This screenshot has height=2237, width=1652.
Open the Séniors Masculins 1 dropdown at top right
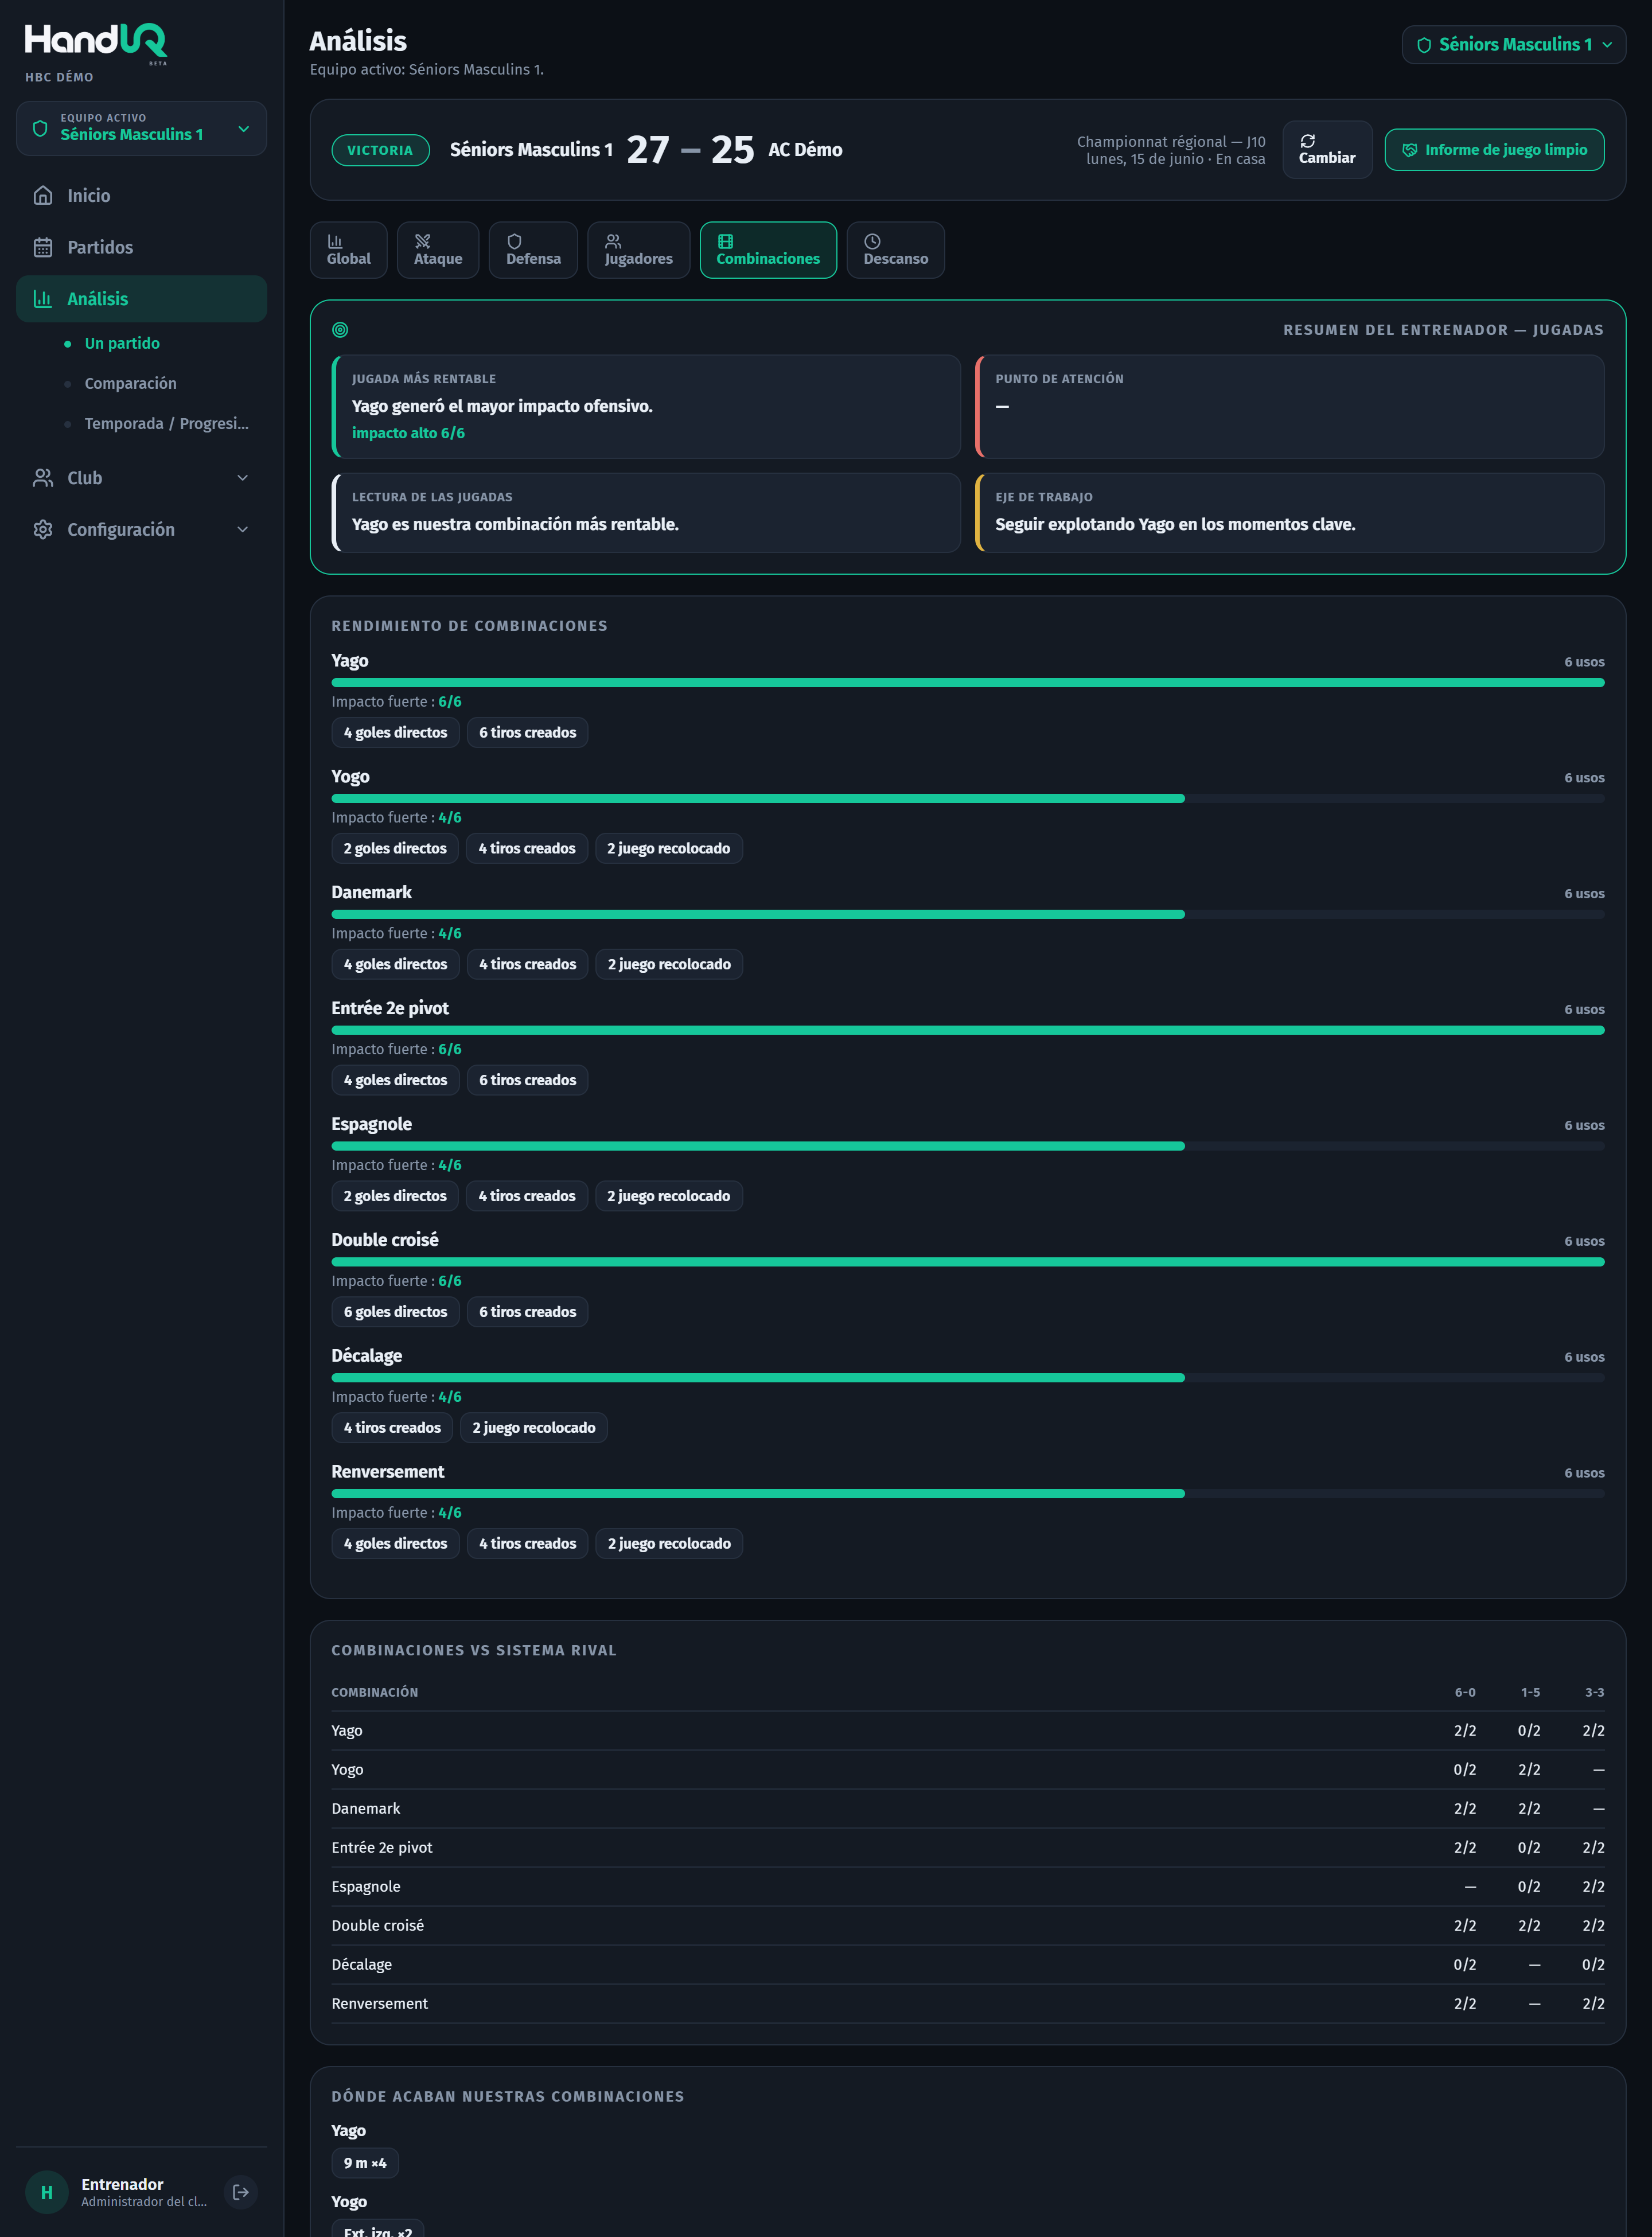(x=1513, y=45)
